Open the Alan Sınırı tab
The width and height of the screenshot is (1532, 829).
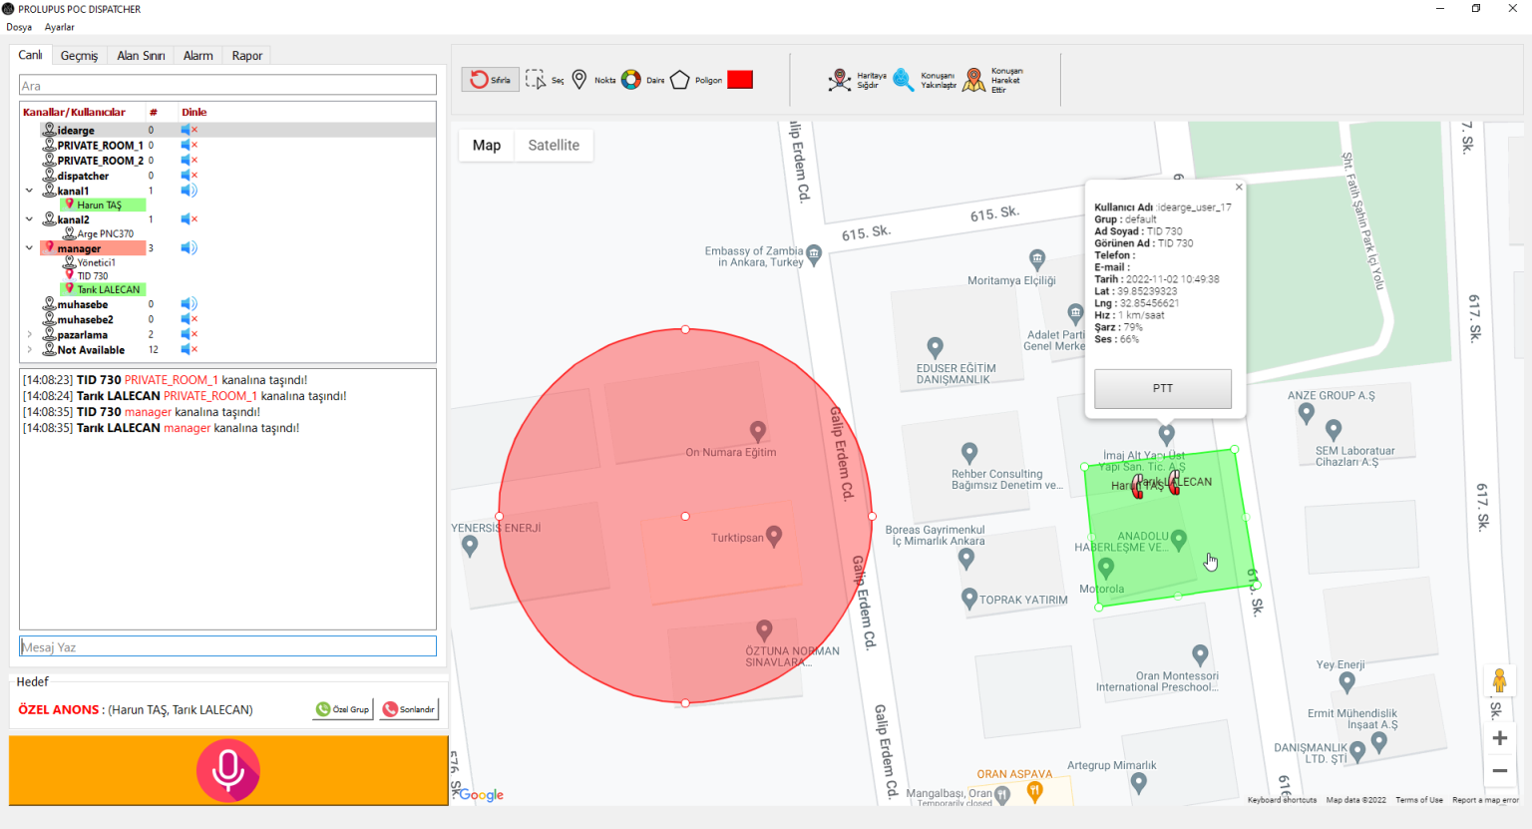(141, 56)
